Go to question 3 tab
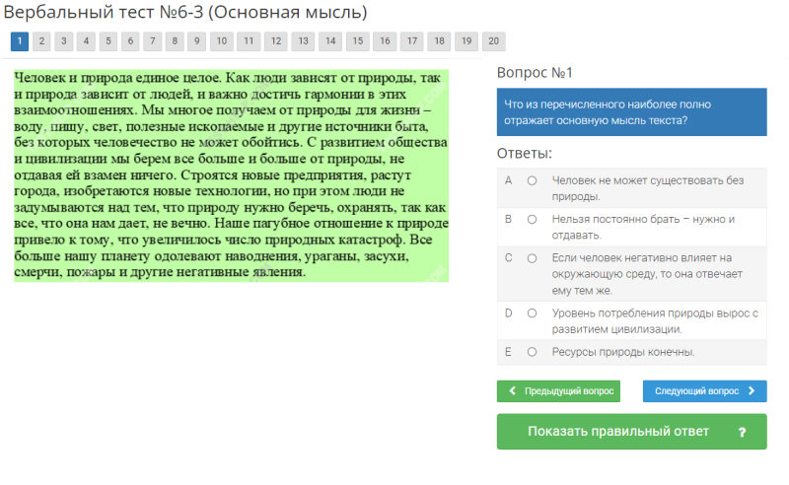The image size is (789, 485). click(x=64, y=41)
